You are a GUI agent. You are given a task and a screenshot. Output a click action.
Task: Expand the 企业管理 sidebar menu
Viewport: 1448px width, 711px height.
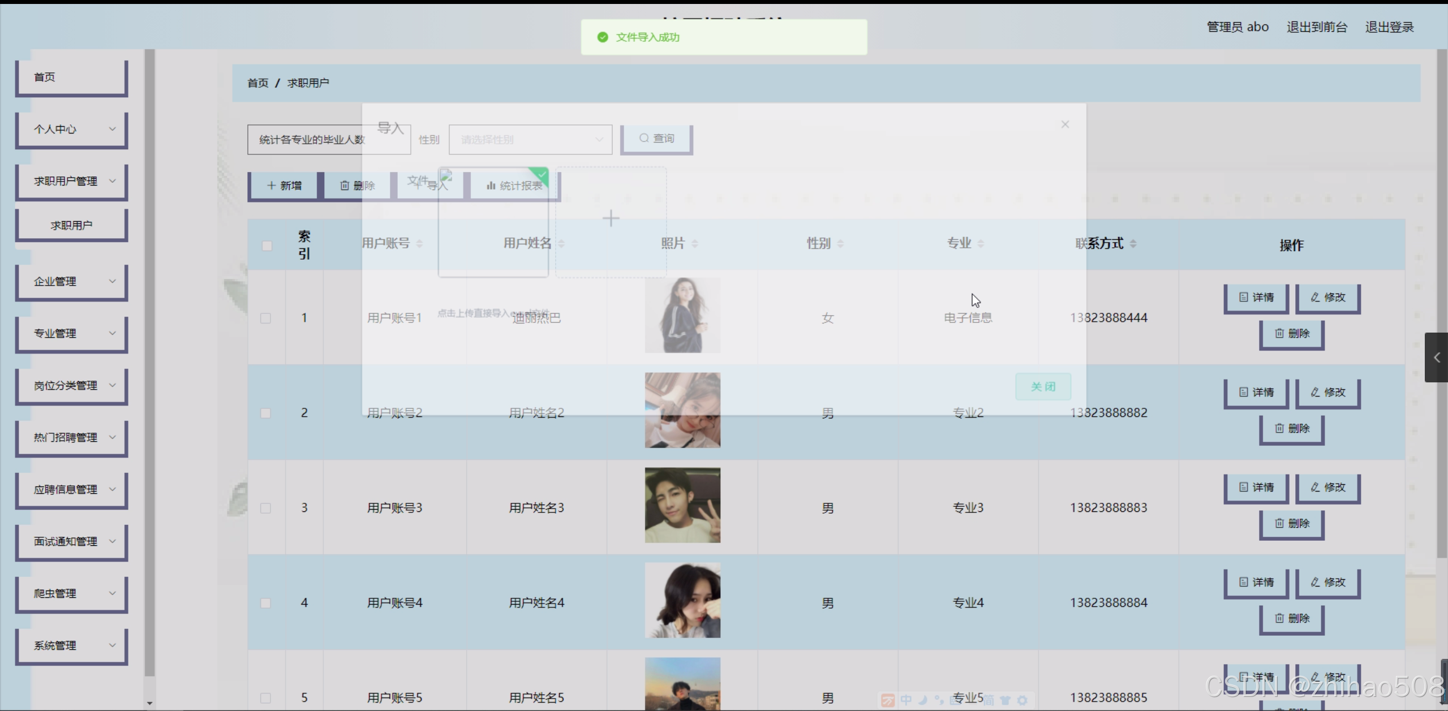(x=71, y=282)
